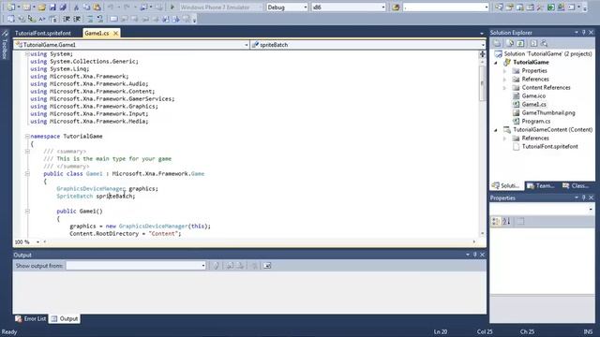Pin the Output panel auto-hide pushpin
The height and width of the screenshot is (337, 600).
pyautogui.click(x=475, y=255)
